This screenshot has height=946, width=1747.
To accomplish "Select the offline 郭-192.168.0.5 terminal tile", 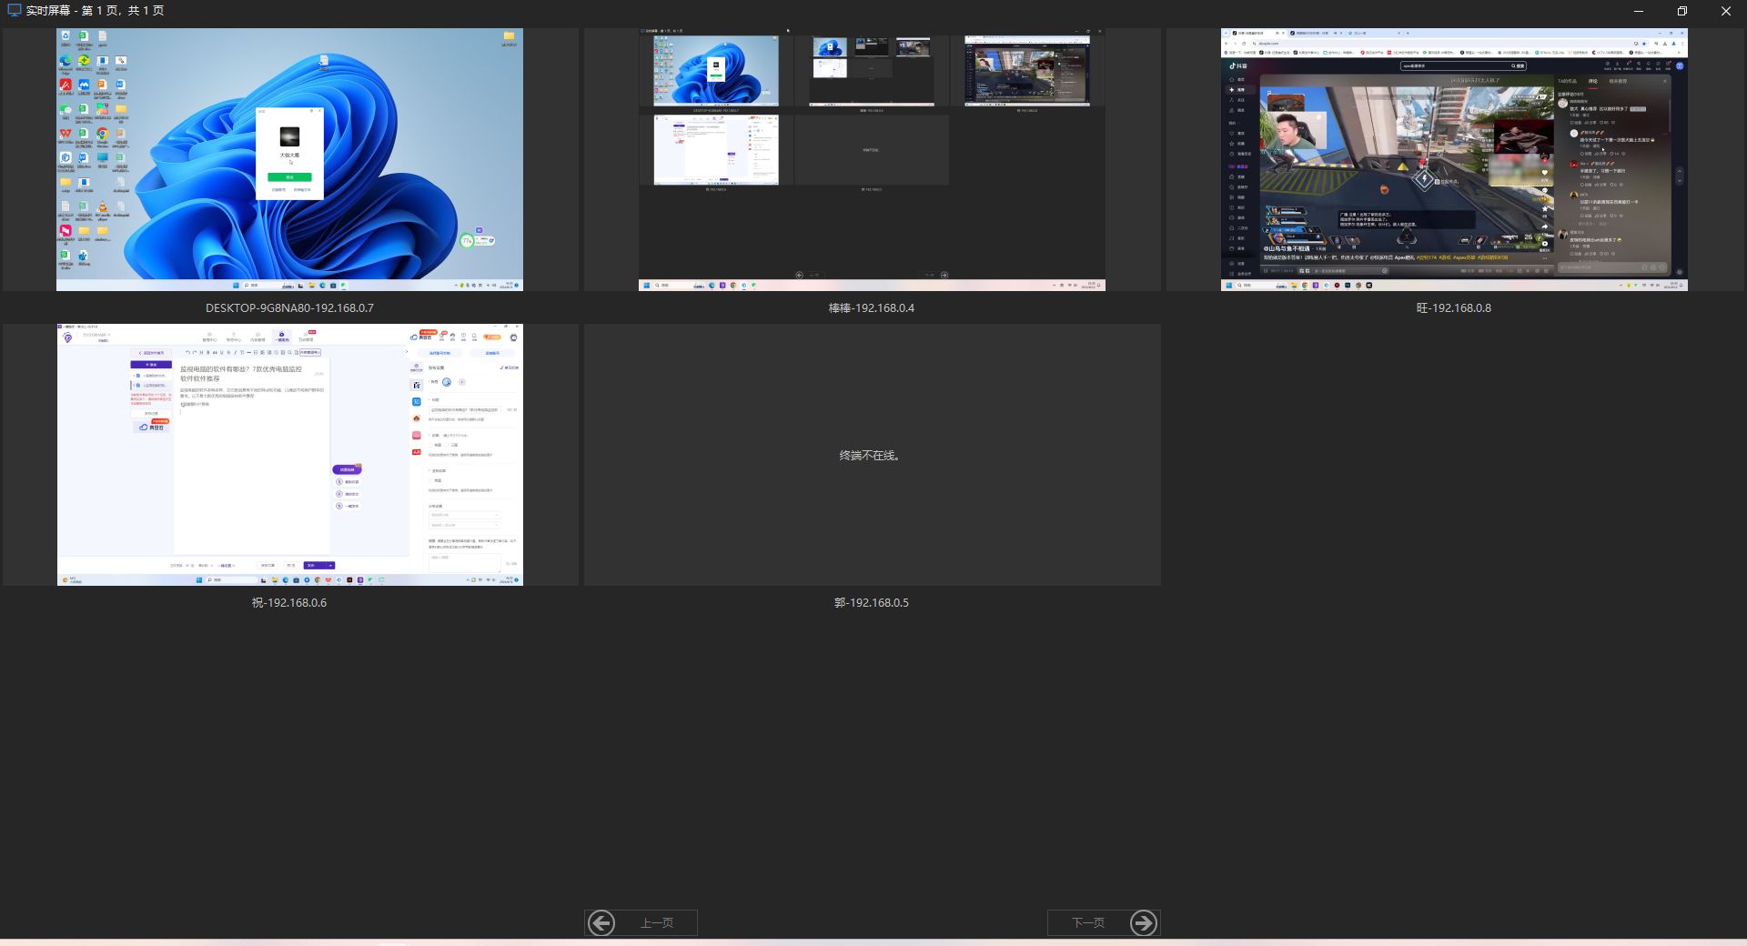I will pyautogui.click(x=872, y=455).
